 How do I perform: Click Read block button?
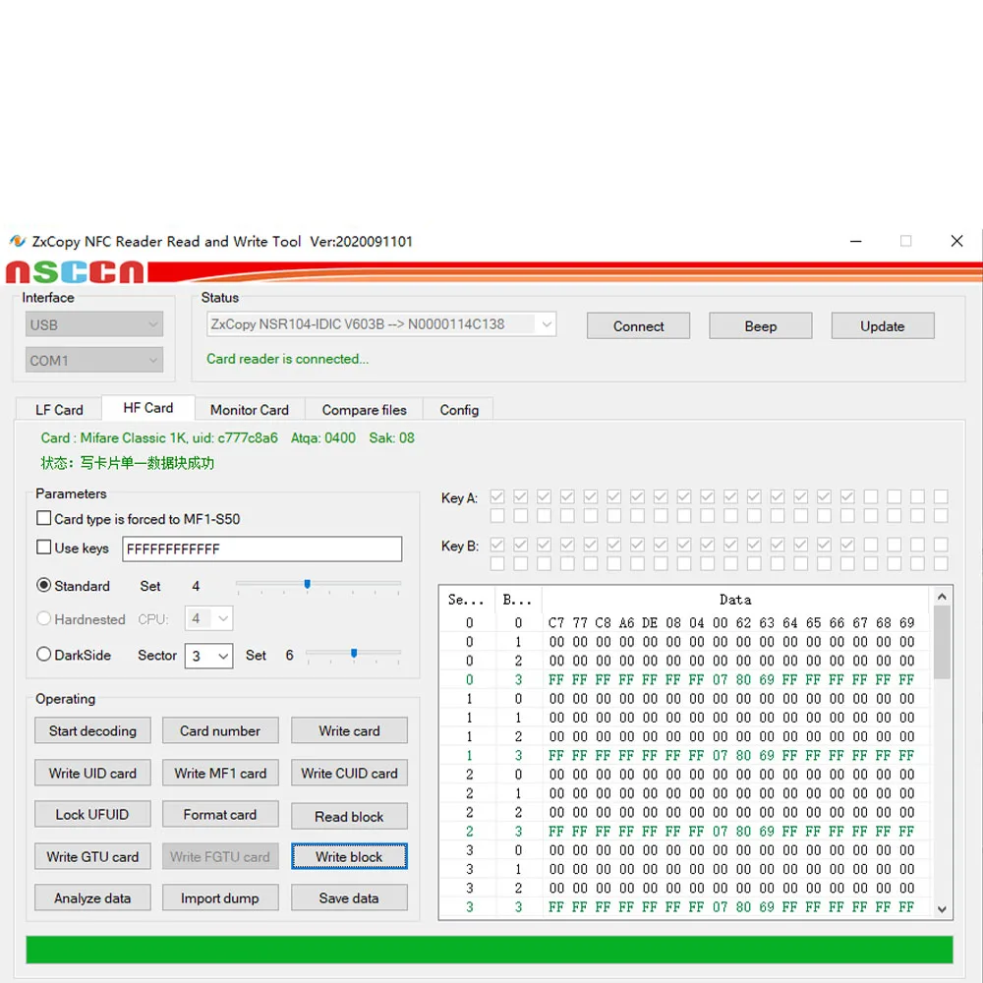[x=349, y=816]
